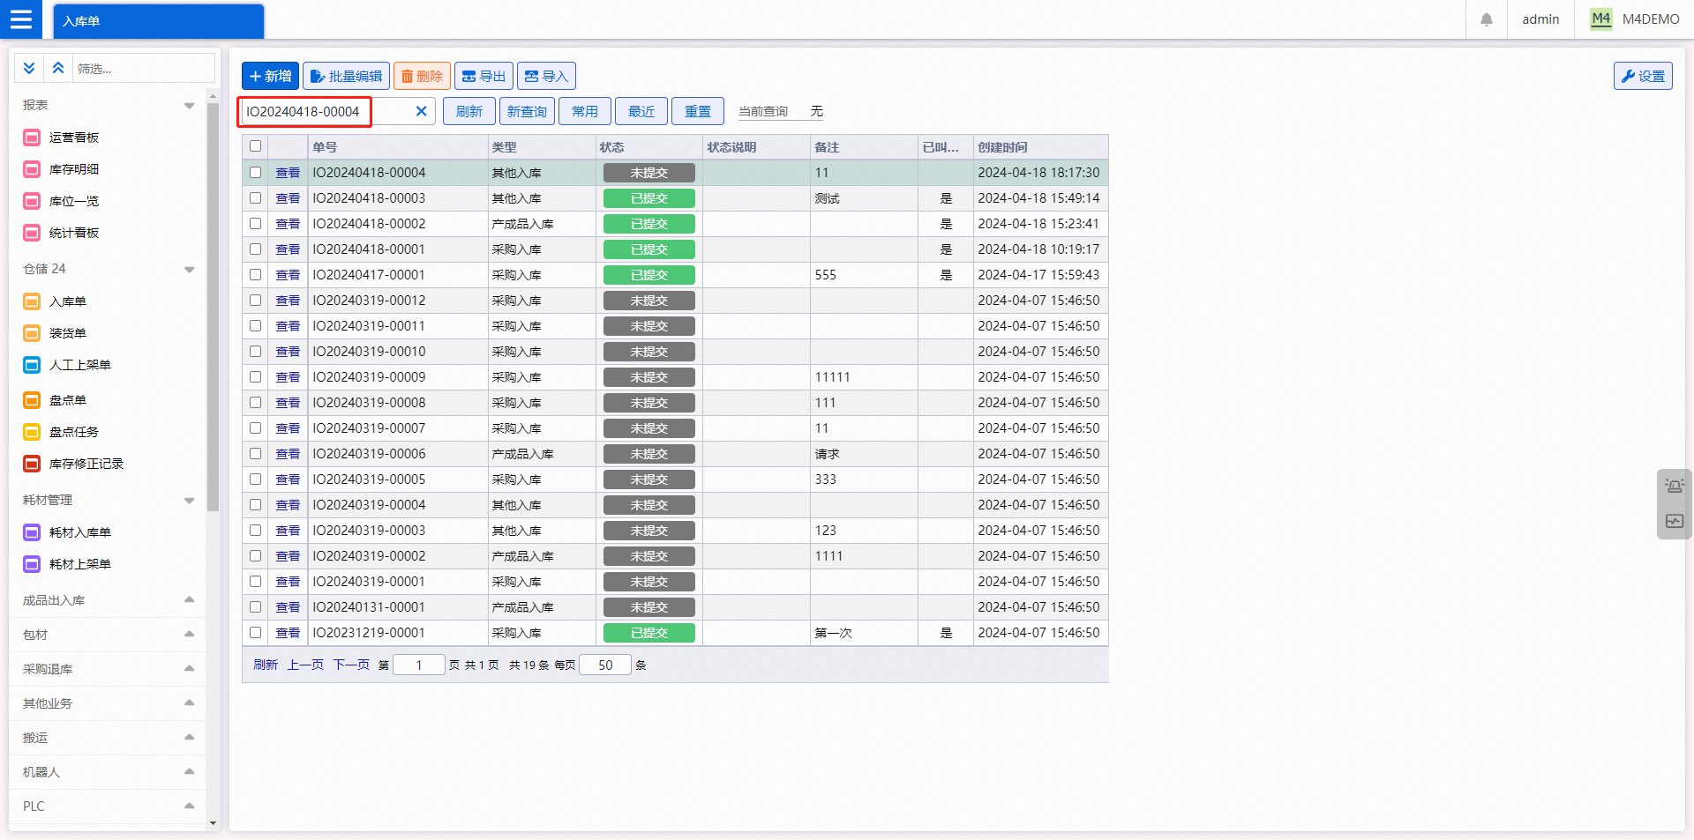Image resolution: width=1694 pixels, height=840 pixels.
Task: Click 重置 reset button
Action: pyautogui.click(x=698, y=111)
